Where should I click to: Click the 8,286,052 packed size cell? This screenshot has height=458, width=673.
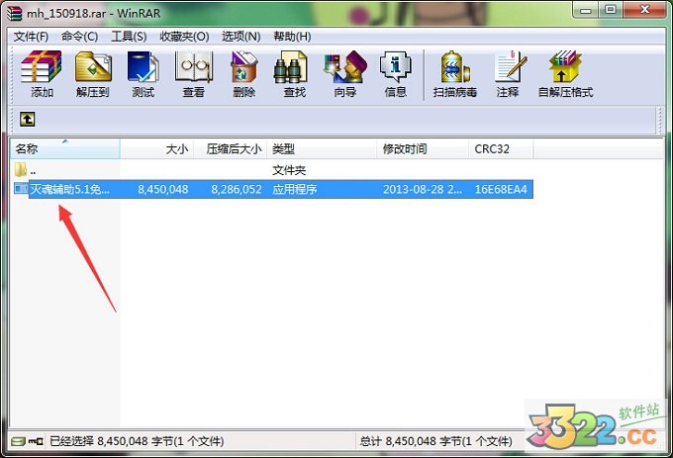[237, 189]
